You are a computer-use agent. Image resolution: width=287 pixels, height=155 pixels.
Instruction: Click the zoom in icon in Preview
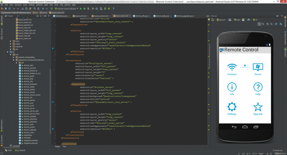(x=268, y=24)
